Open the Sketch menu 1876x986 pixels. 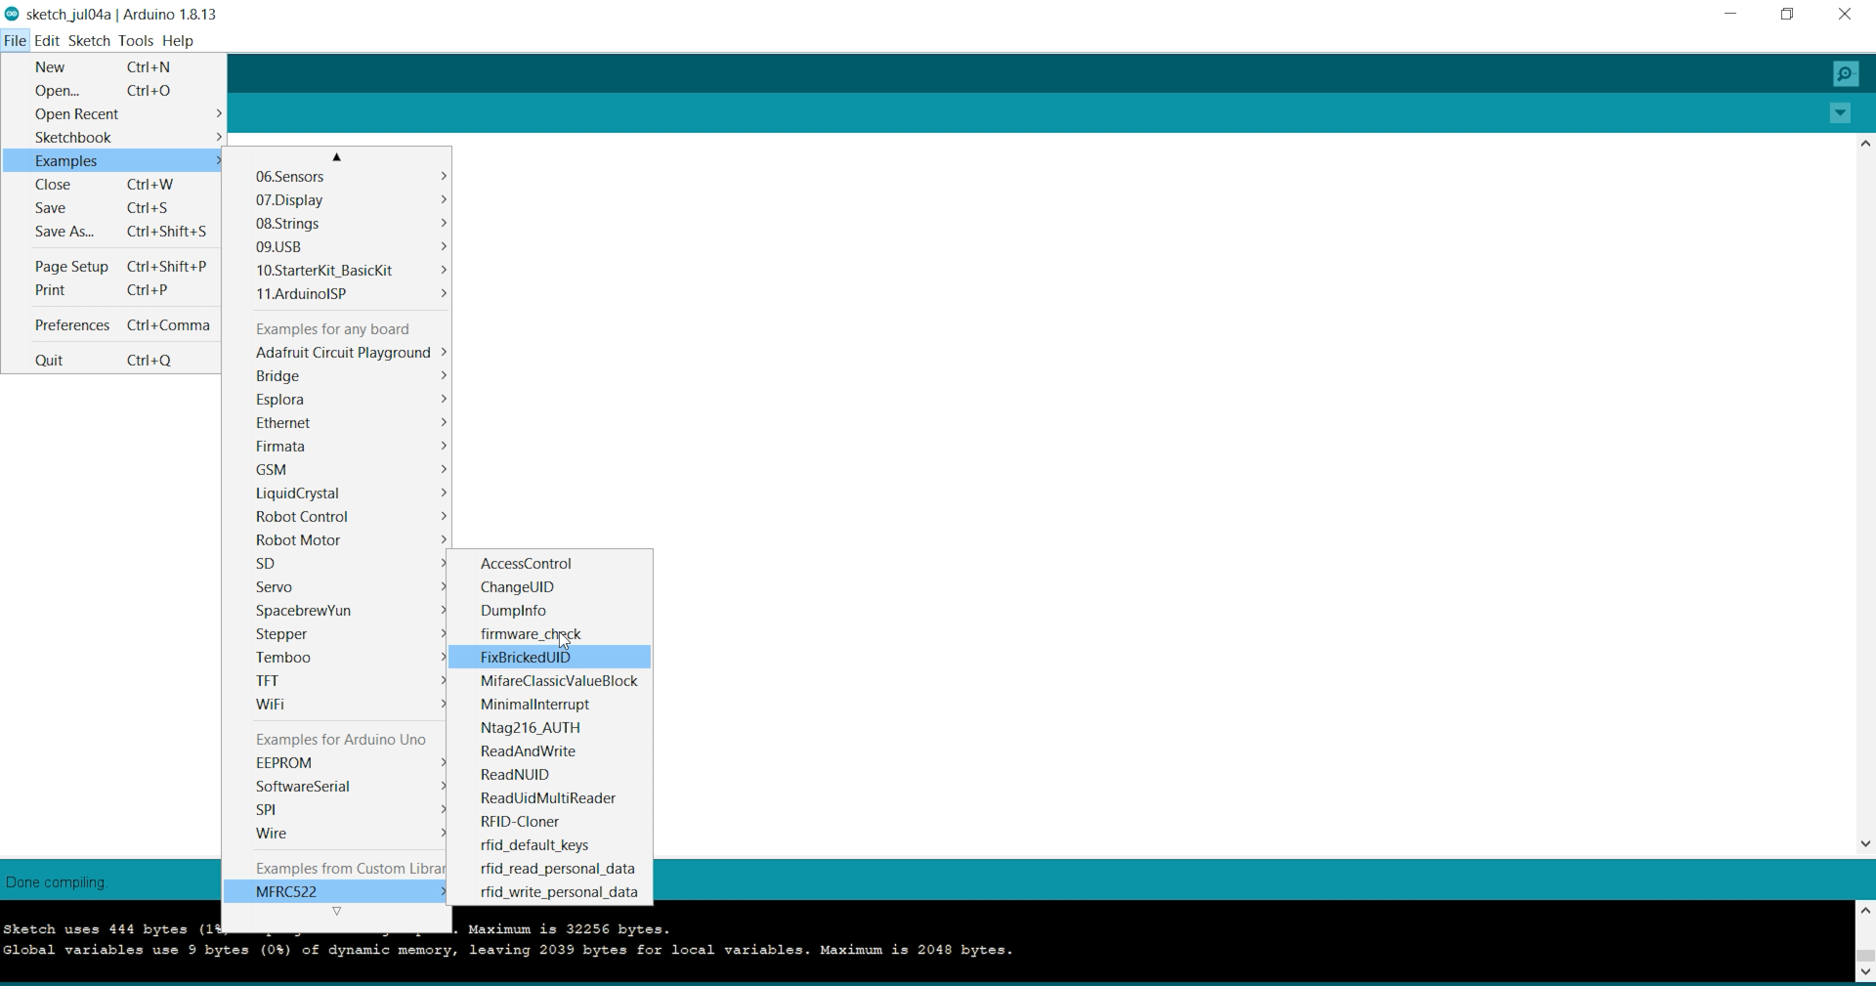tap(89, 41)
